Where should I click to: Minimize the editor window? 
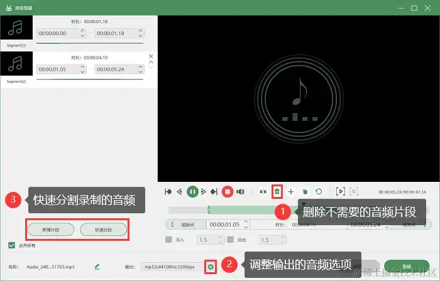(401, 8)
